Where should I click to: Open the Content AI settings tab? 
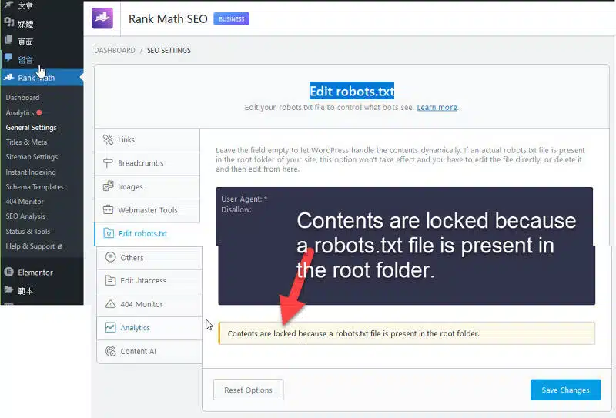click(149, 351)
